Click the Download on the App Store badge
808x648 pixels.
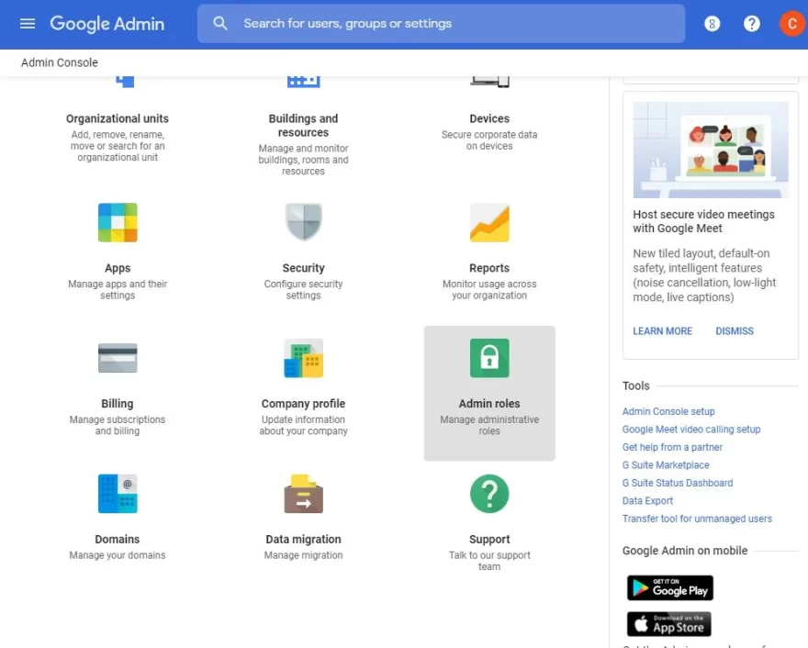click(x=668, y=624)
